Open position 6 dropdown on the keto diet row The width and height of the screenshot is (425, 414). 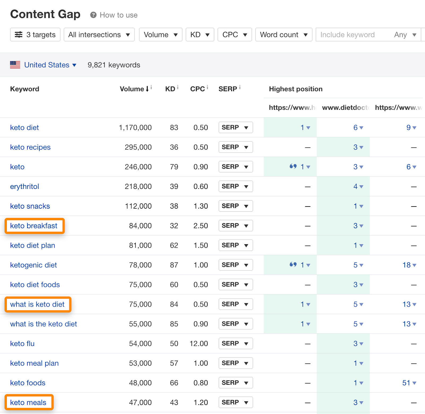click(x=358, y=128)
